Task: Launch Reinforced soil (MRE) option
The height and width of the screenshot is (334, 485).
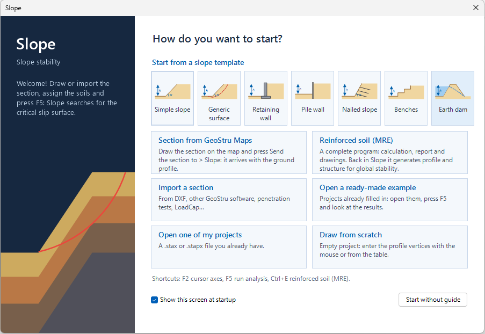Action: click(x=390, y=153)
